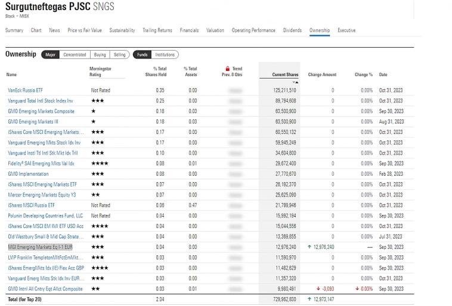
Task: Click green up arrow in the Total row
Action: tap(310, 299)
